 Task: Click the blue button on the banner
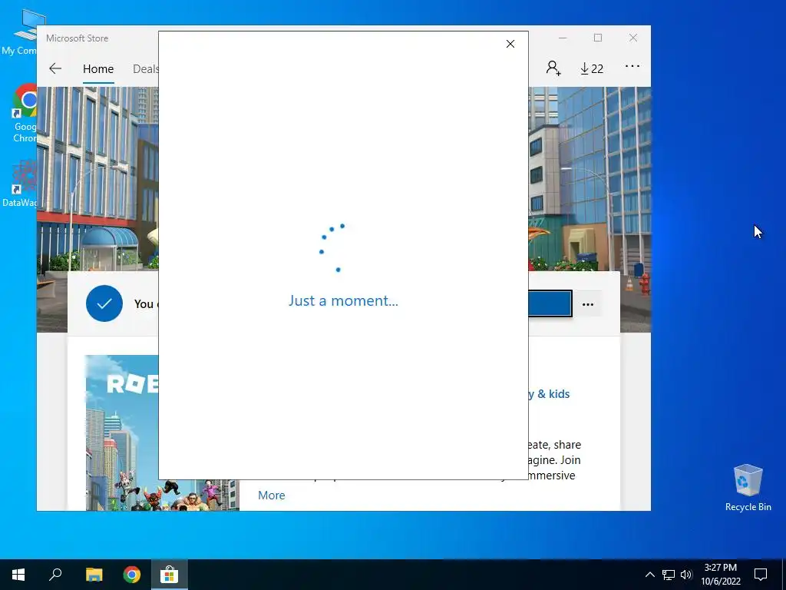(550, 303)
